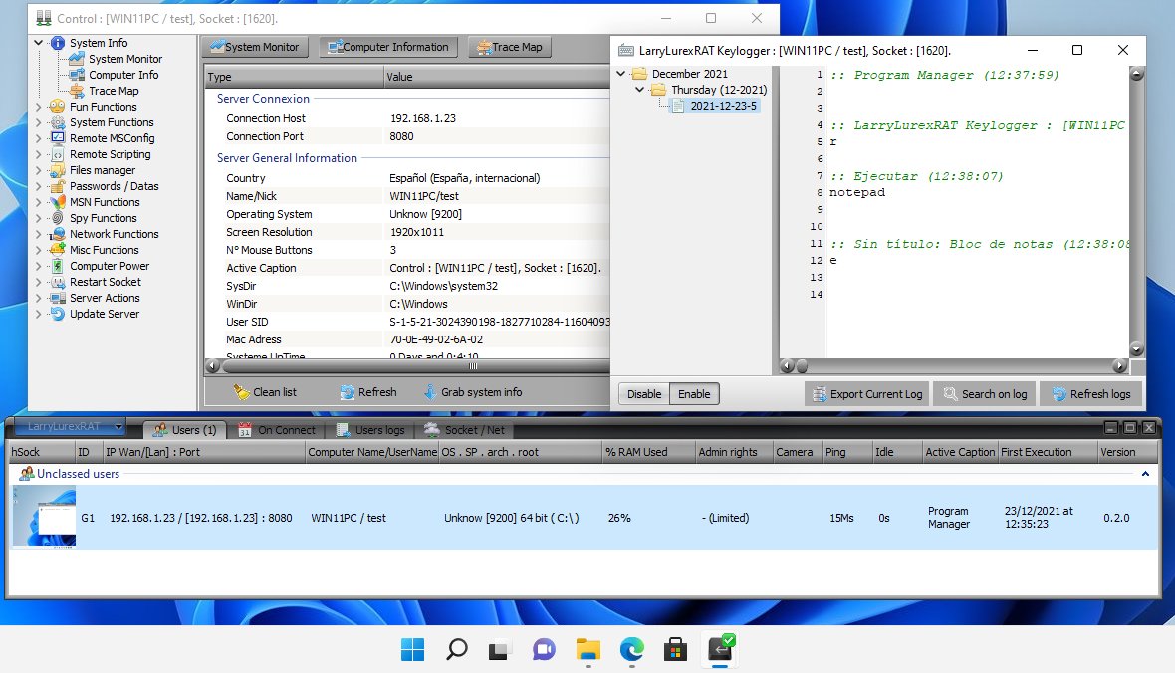
Task: Click the Passwords / Datas icon
Action: click(x=58, y=186)
